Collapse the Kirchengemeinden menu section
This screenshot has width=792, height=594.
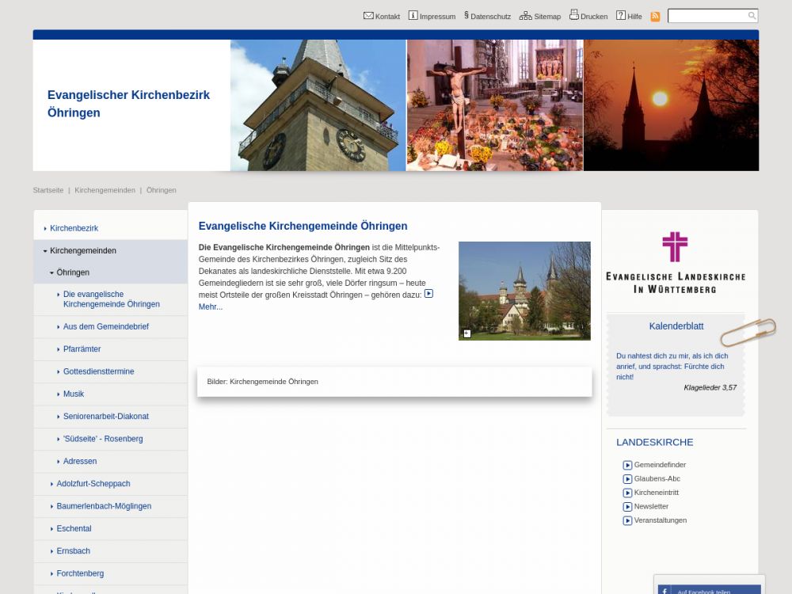(45, 251)
